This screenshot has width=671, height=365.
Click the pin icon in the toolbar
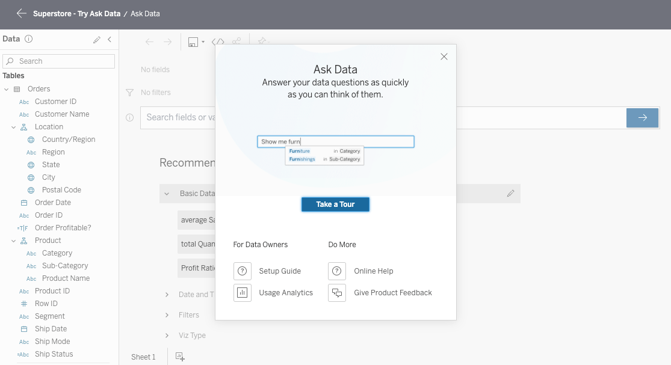coord(263,41)
